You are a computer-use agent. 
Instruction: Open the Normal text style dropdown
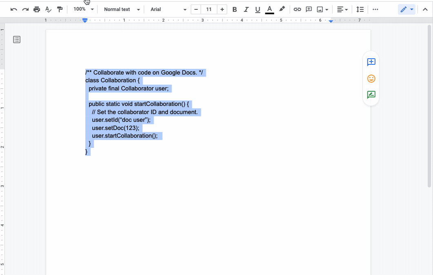click(122, 9)
